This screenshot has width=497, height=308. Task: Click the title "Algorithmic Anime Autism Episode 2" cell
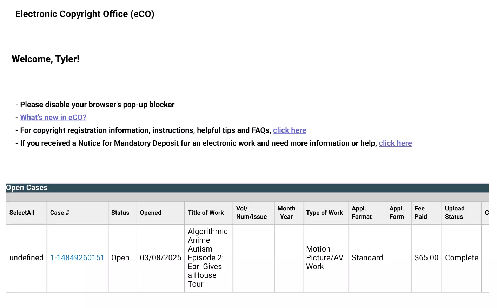tap(208, 258)
